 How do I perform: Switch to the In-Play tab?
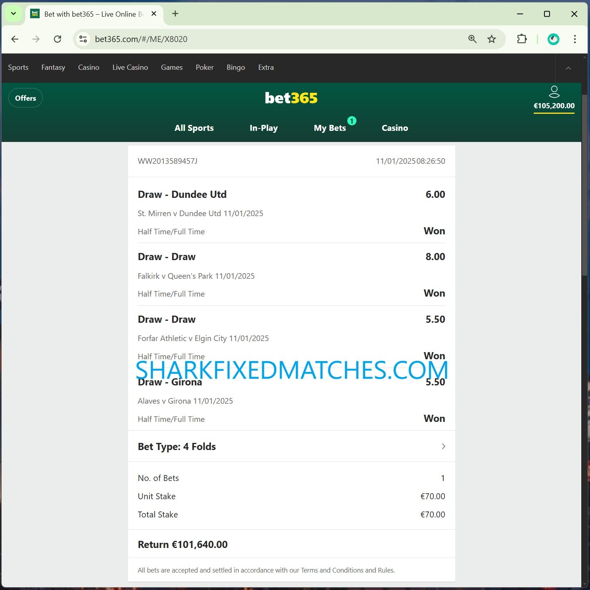tap(264, 128)
